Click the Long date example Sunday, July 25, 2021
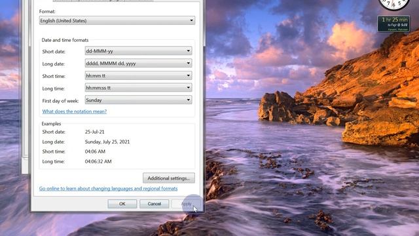Screen dimensions: 419x236 pyautogui.click(x=107, y=142)
